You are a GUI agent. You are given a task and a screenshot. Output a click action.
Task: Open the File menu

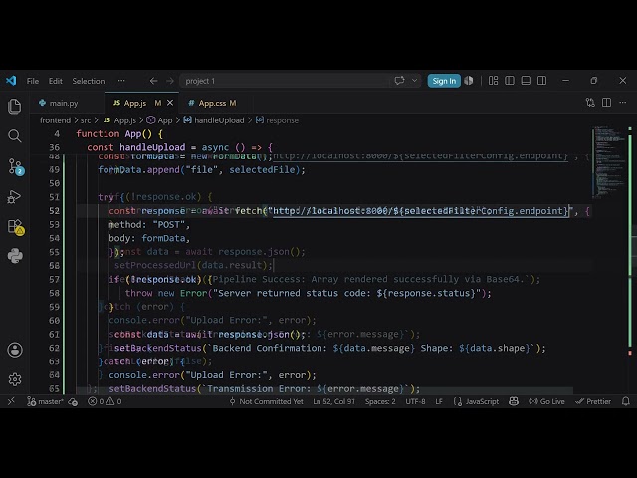pyautogui.click(x=33, y=81)
